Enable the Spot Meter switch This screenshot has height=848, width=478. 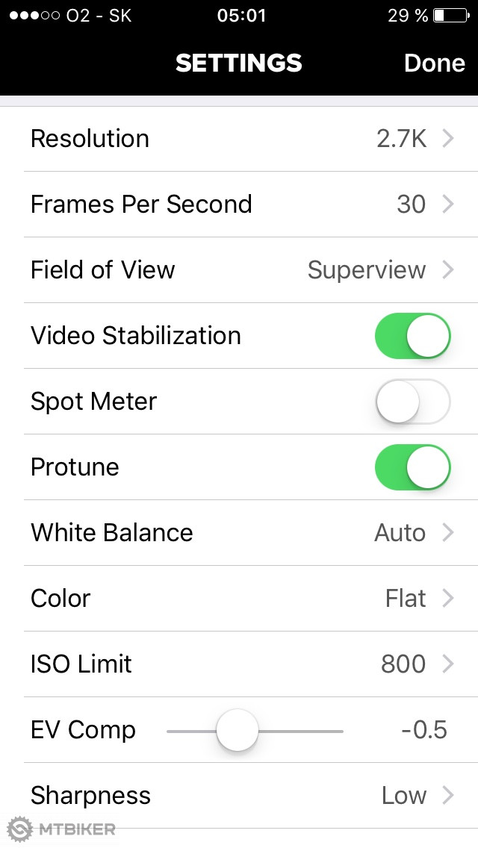412,402
